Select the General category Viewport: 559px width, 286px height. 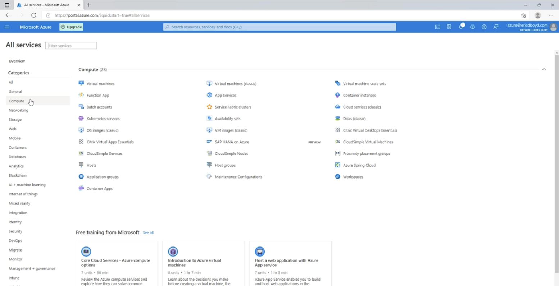coord(15,92)
